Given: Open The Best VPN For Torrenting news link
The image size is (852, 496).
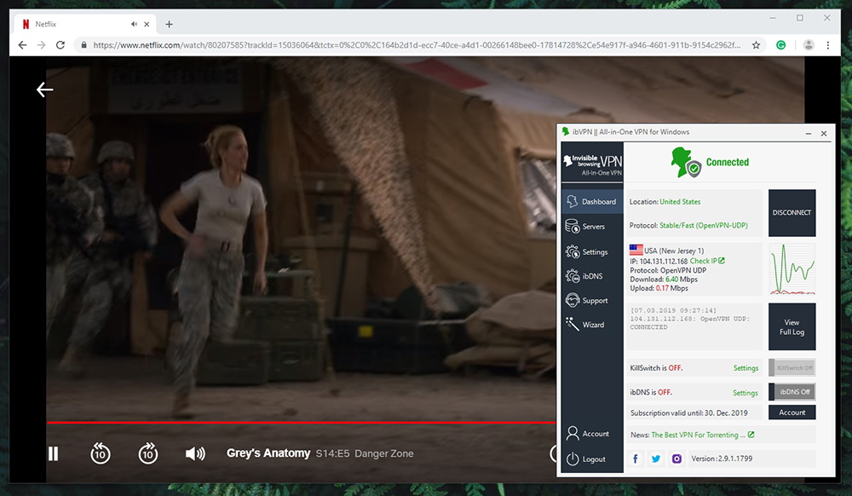Looking at the screenshot, I should pyautogui.click(x=702, y=435).
